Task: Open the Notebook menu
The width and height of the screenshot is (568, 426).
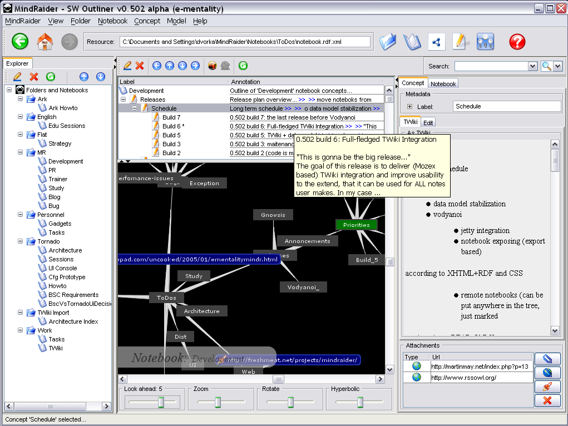Action: 112,21
